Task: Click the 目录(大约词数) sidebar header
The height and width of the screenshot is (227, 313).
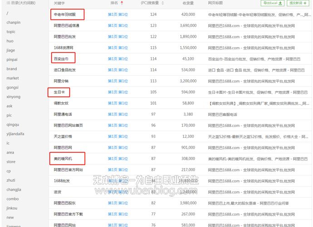Action: (21, 3)
